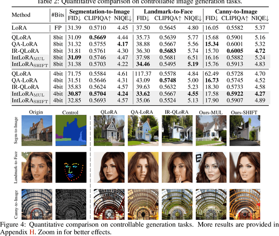The width and height of the screenshot is (279, 236).
Task: Click the Segmentation-to-Image column header
Action: pos(99,12)
